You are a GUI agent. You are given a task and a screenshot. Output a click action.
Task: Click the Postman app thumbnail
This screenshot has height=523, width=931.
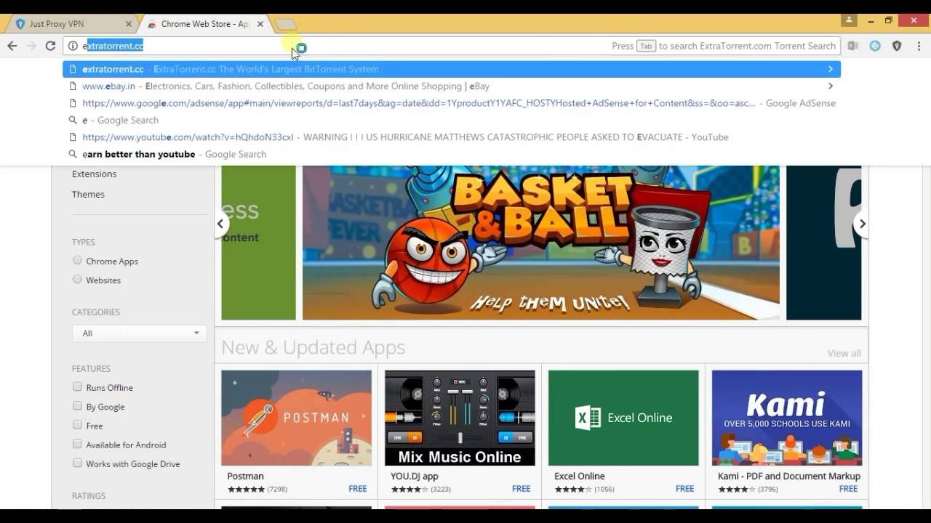296,418
